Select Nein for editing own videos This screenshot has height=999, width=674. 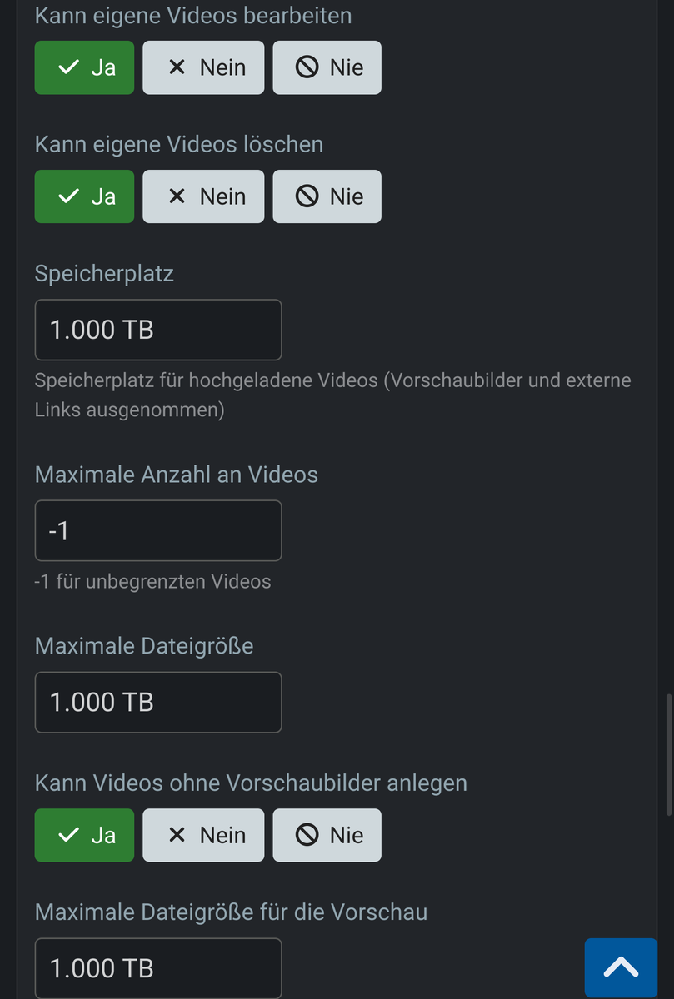pos(203,67)
